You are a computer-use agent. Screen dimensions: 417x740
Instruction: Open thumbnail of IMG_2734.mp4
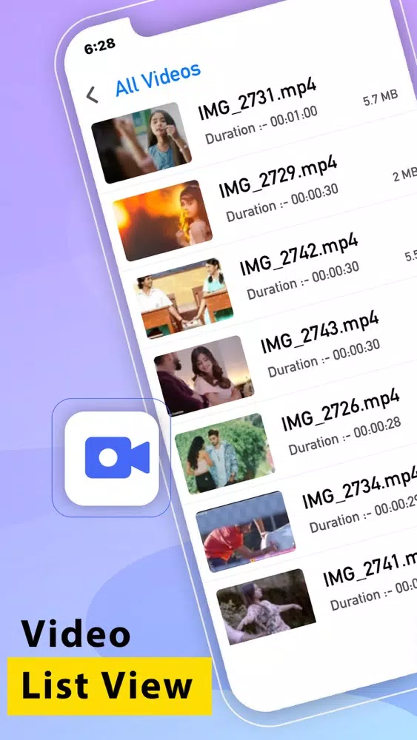coord(246,531)
